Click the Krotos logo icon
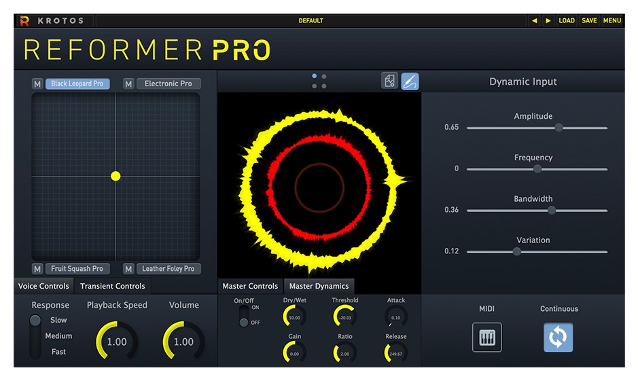 [x=24, y=21]
